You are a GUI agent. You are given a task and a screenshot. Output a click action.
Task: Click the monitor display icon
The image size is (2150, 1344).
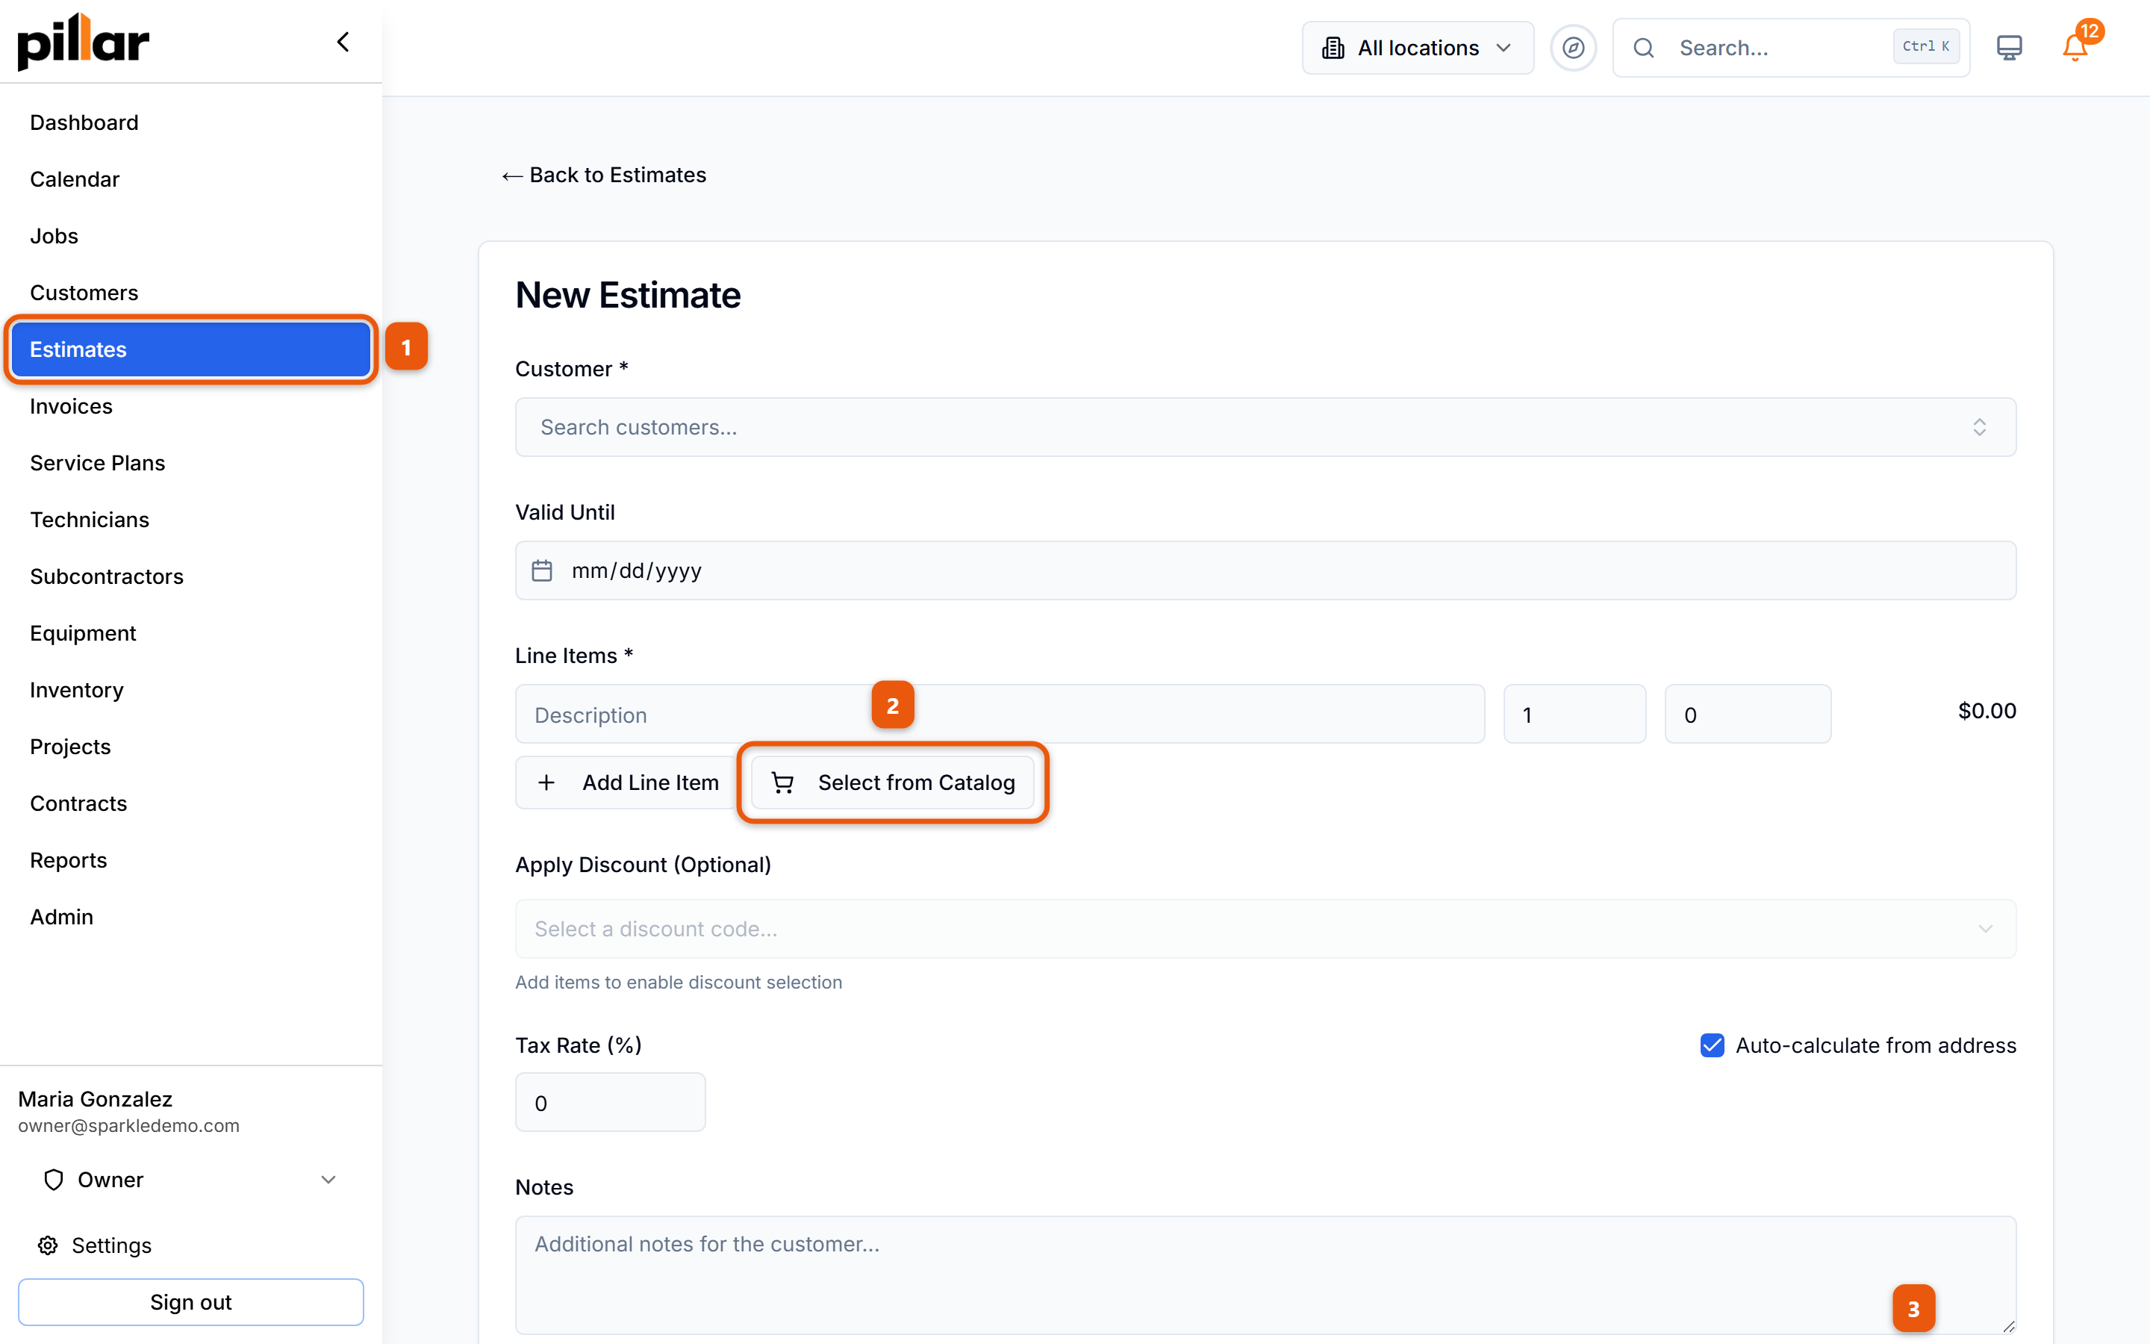[x=2009, y=48]
